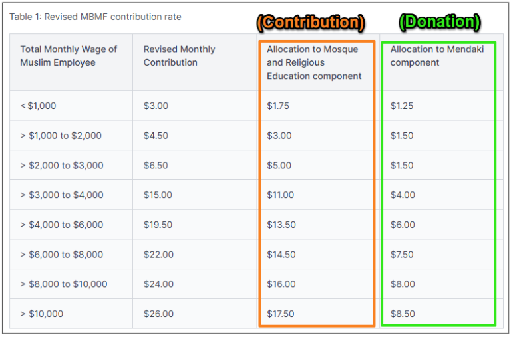Click the '> $1,000 to $2,000' wage cell
Image resolution: width=511 pixels, height=337 pixels.
(61, 136)
